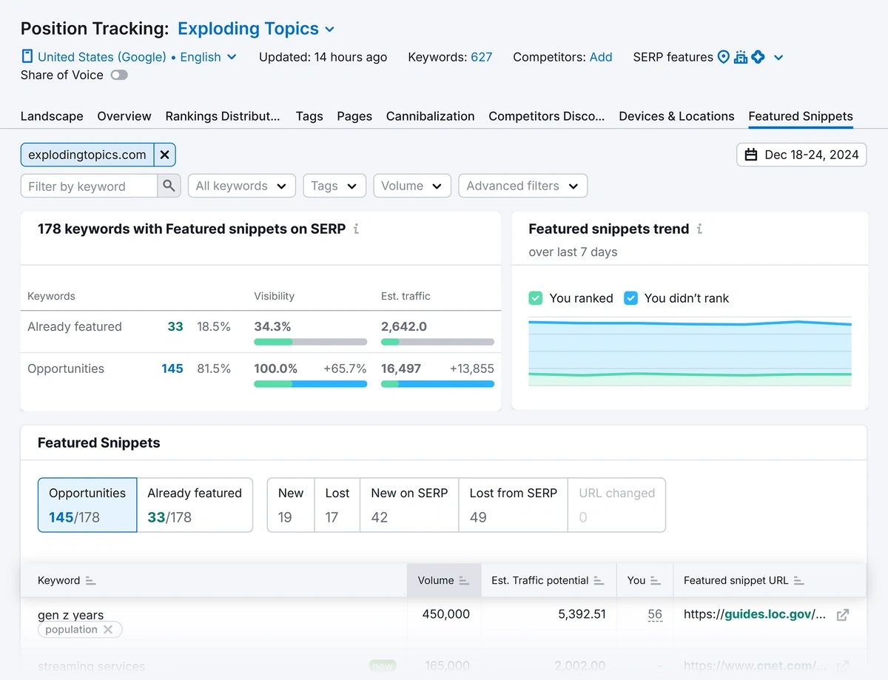Viewport: 888px width, 680px height.
Task: Click the explodingtopics.com domain chip label
Action: coord(87,155)
